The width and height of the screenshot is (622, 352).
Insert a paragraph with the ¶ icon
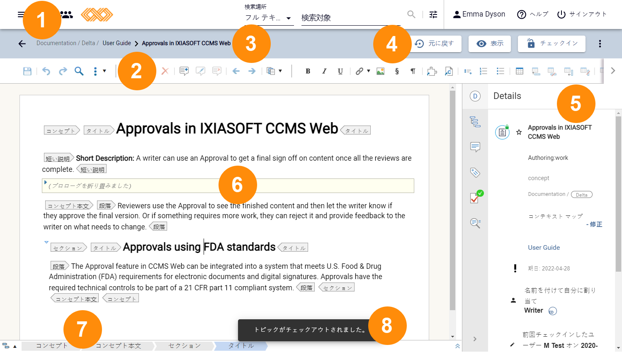point(413,71)
